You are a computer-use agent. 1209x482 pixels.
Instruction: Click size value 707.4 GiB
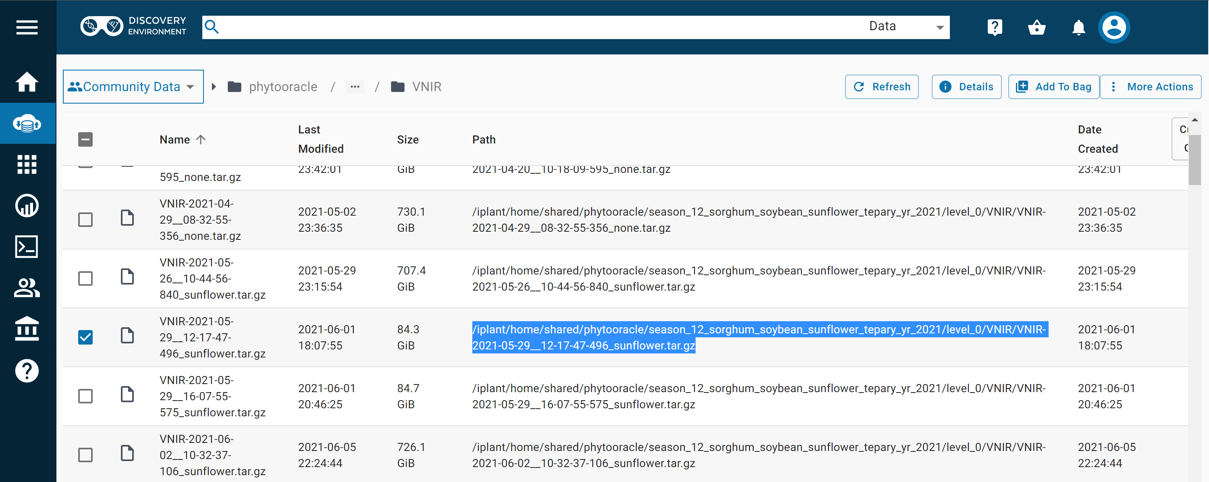coord(411,278)
